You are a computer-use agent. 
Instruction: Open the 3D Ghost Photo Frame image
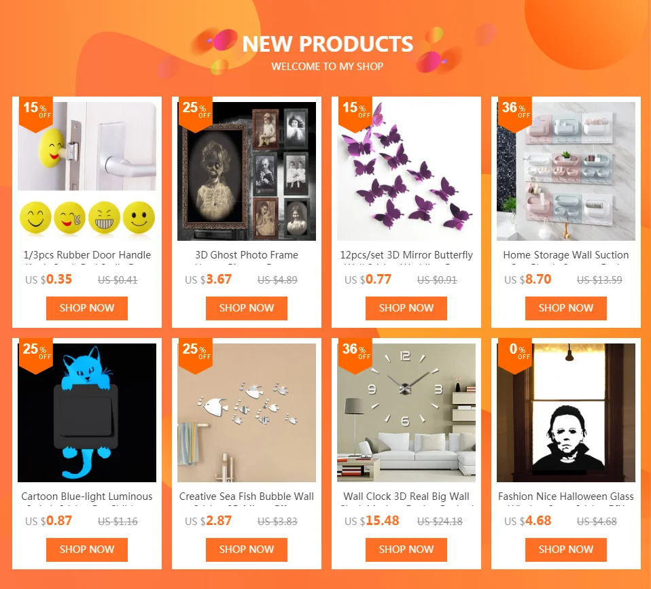247,171
